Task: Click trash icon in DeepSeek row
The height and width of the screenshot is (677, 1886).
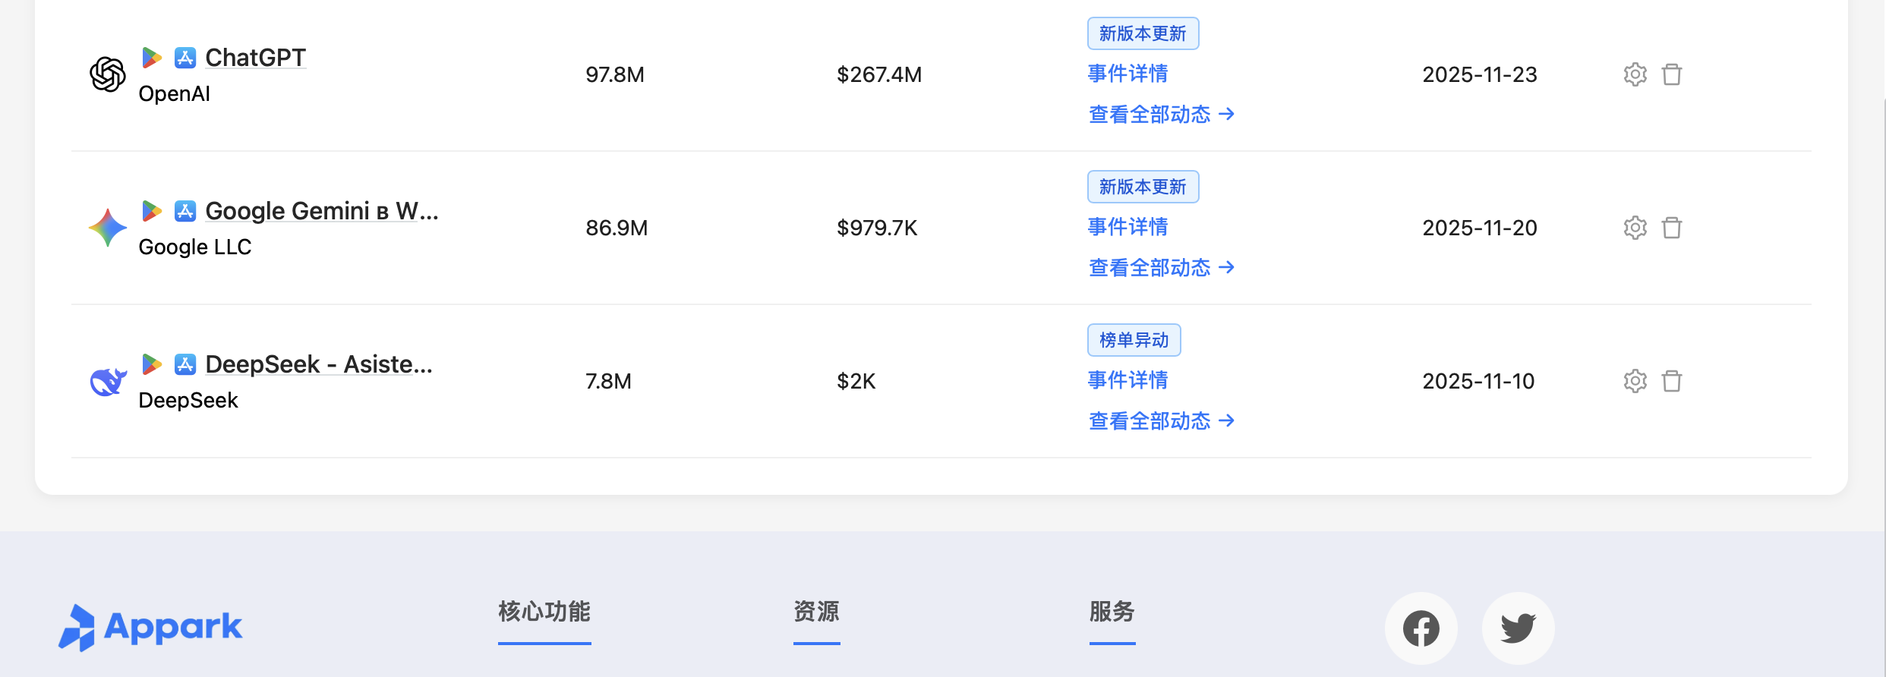Action: (1671, 381)
